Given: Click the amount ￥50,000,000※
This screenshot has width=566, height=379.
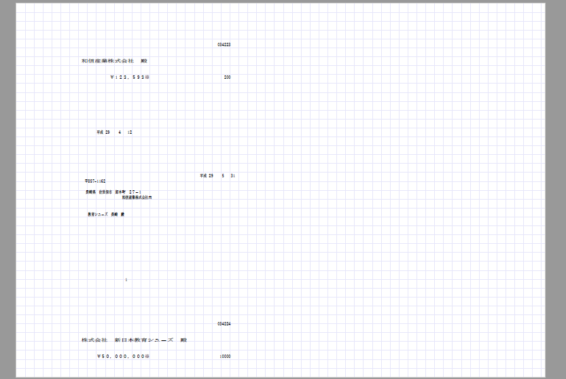Looking at the screenshot, I should click(x=123, y=356).
